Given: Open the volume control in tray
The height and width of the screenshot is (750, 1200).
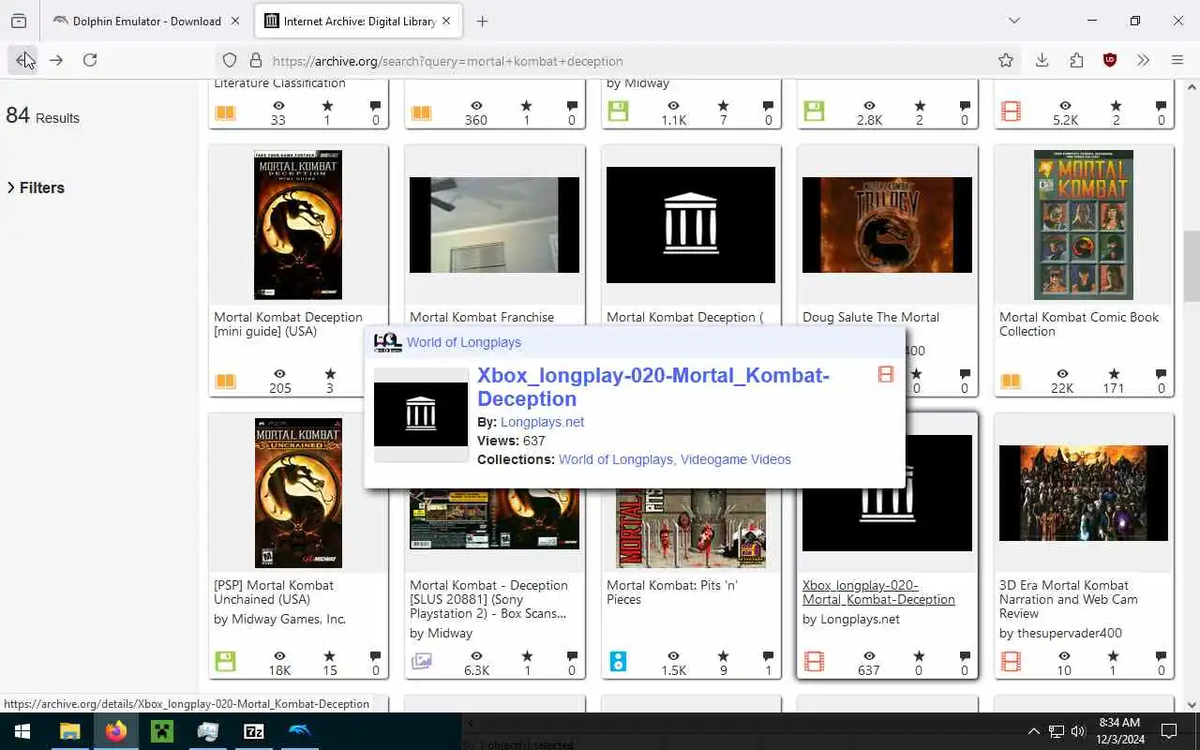Looking at the screenshot, I should [1078, 731].
